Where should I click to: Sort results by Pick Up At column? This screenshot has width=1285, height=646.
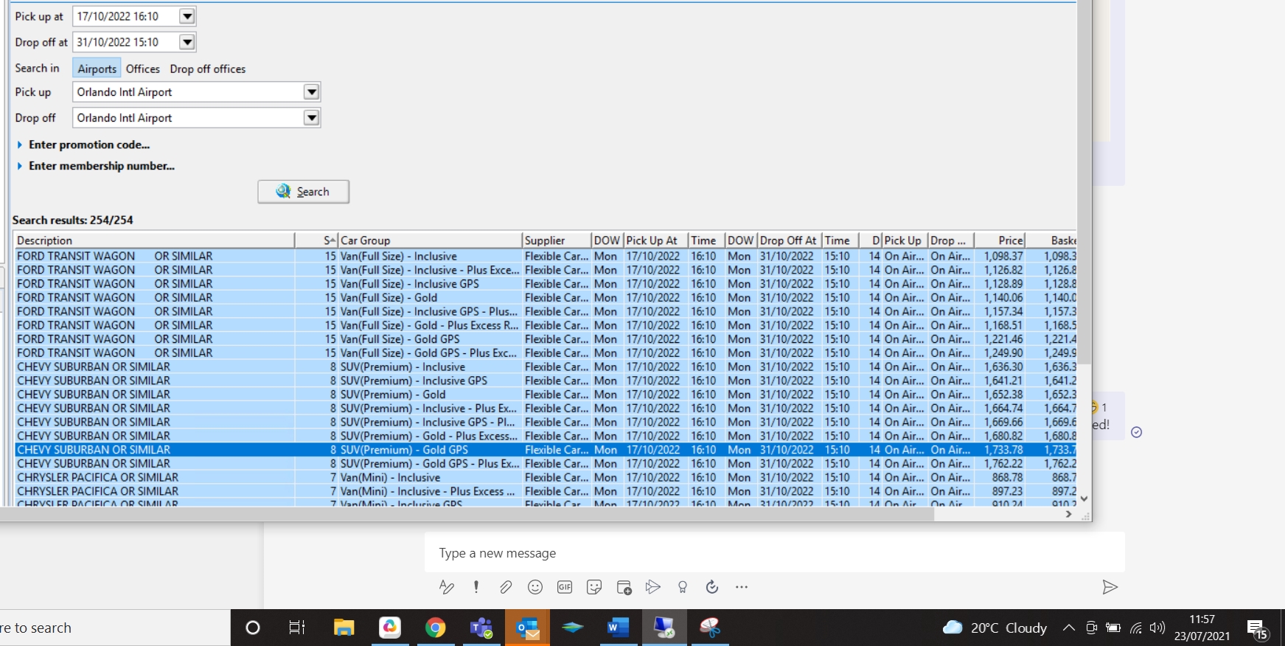tap(656, 240)
